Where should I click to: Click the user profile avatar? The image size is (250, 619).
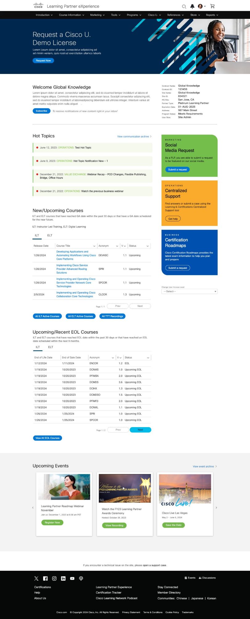tap(200, 6)
